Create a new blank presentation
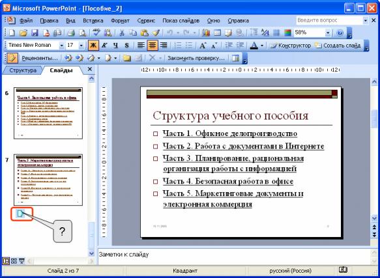Screen dimensions: 380x278 (12, 33)
